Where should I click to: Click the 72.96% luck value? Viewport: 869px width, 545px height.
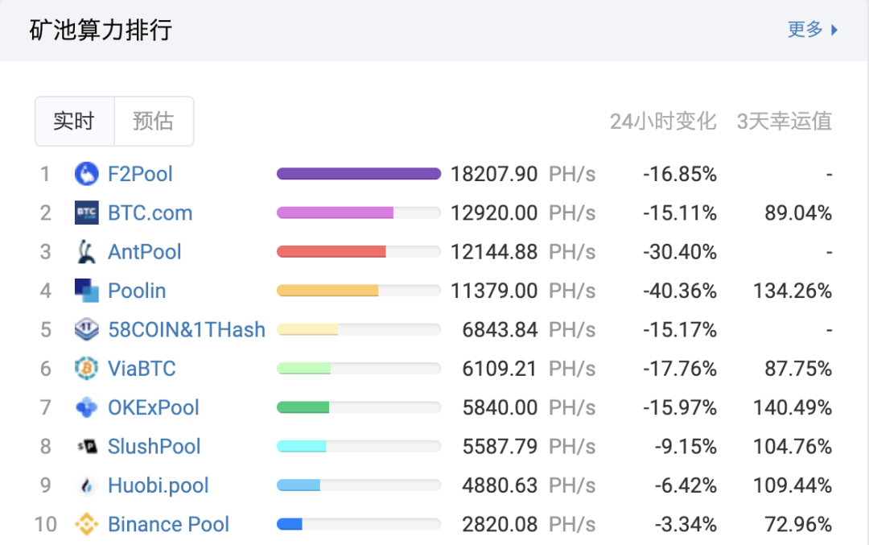tap(798, 524)
